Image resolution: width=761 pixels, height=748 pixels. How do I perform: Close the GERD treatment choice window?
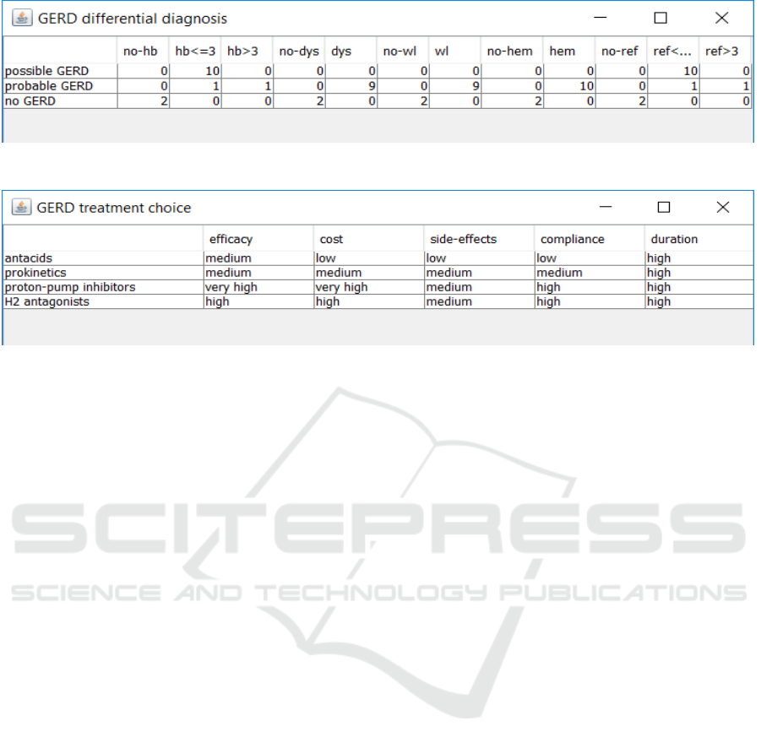point(722,208)
